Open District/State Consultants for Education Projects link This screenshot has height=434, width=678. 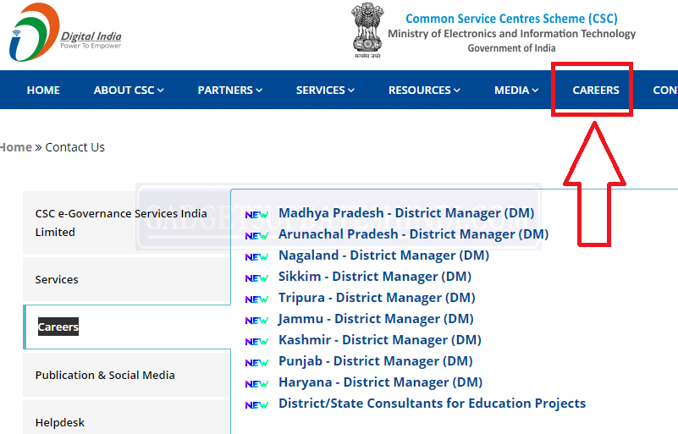click(x=433, y=404)
